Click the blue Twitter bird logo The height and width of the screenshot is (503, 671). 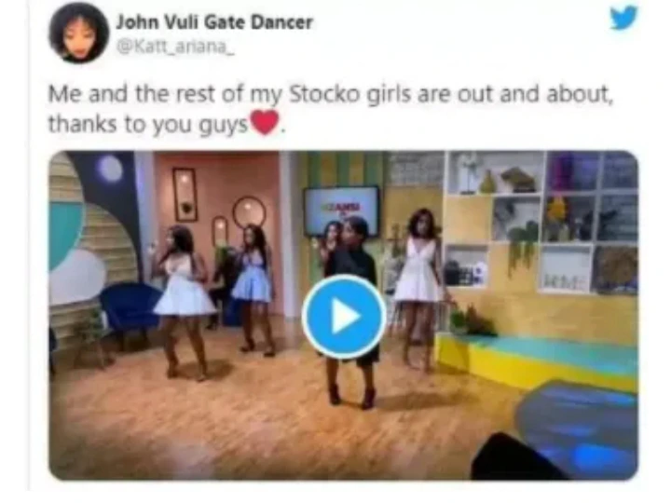[623, 18]
